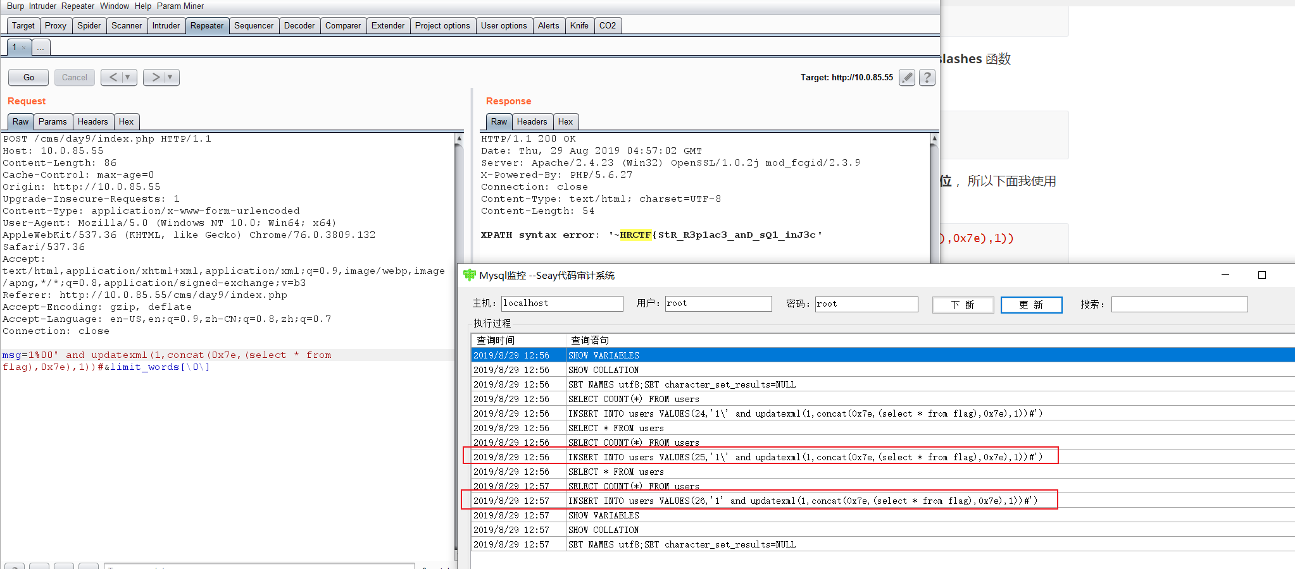
Task: Close Repeater tab 1 with its x
Action: click(x=24, y=47)
